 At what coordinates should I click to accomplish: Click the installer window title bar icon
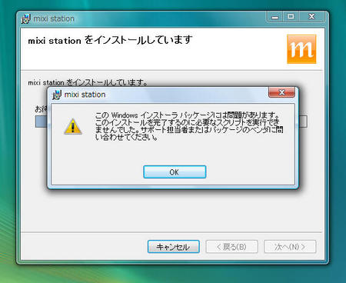[x=25, y=19]
